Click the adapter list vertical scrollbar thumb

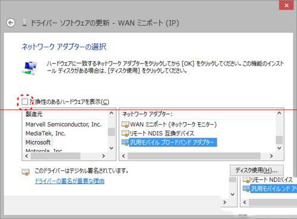point(279,140)
